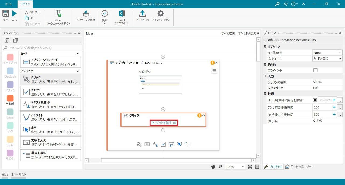
Task: Open the 出力 panel tab
Action: point(5,175)
